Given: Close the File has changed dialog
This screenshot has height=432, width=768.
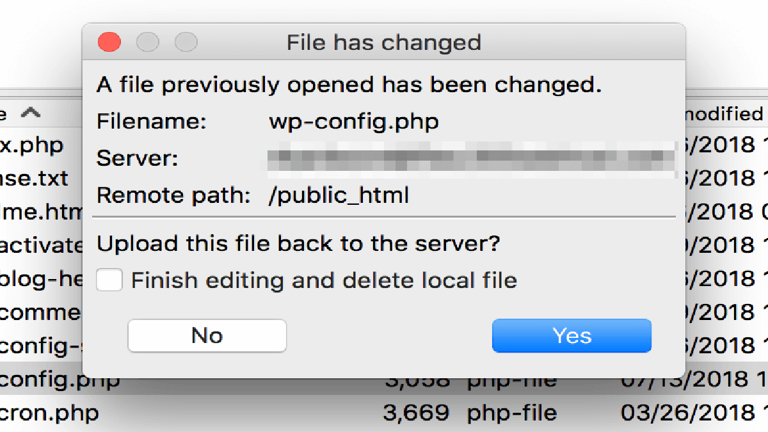Looking at the screenshot, I should (x=109, y=43).
